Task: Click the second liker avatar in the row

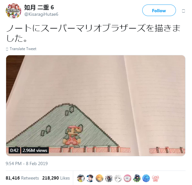Action: click(x=90, y=178)
